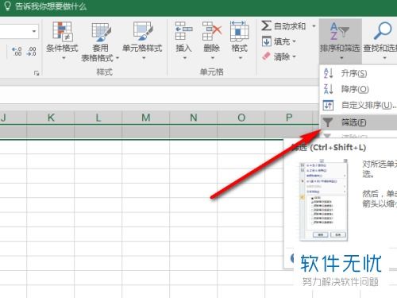397x298 pixels.
Task: Click the Increase Decimal icon
Action: pos(17,51)
